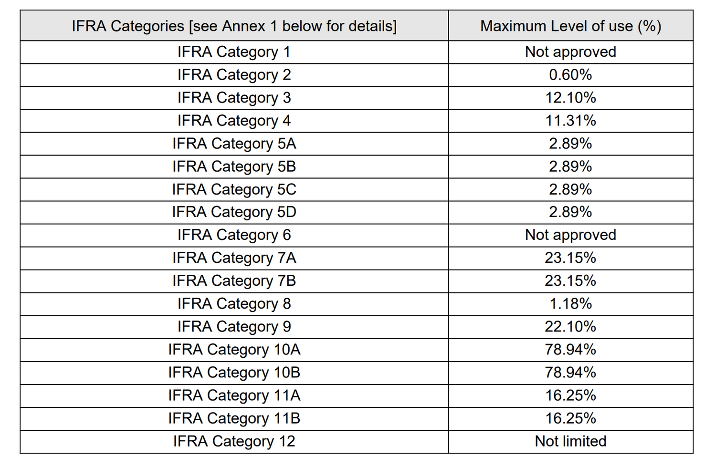Click the 23.15% value for Category 7B

click(x=570, y=280)
